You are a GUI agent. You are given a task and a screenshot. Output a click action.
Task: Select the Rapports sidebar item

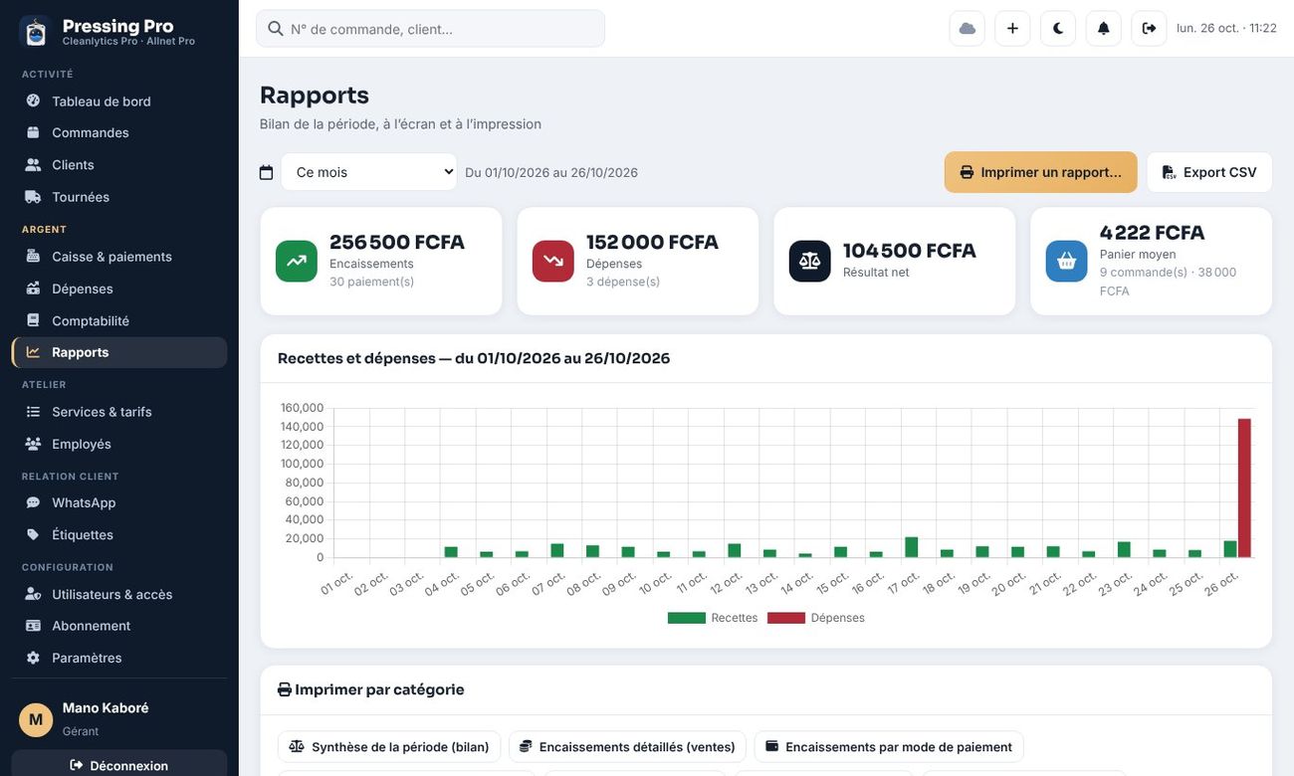(x=119, y=352)
